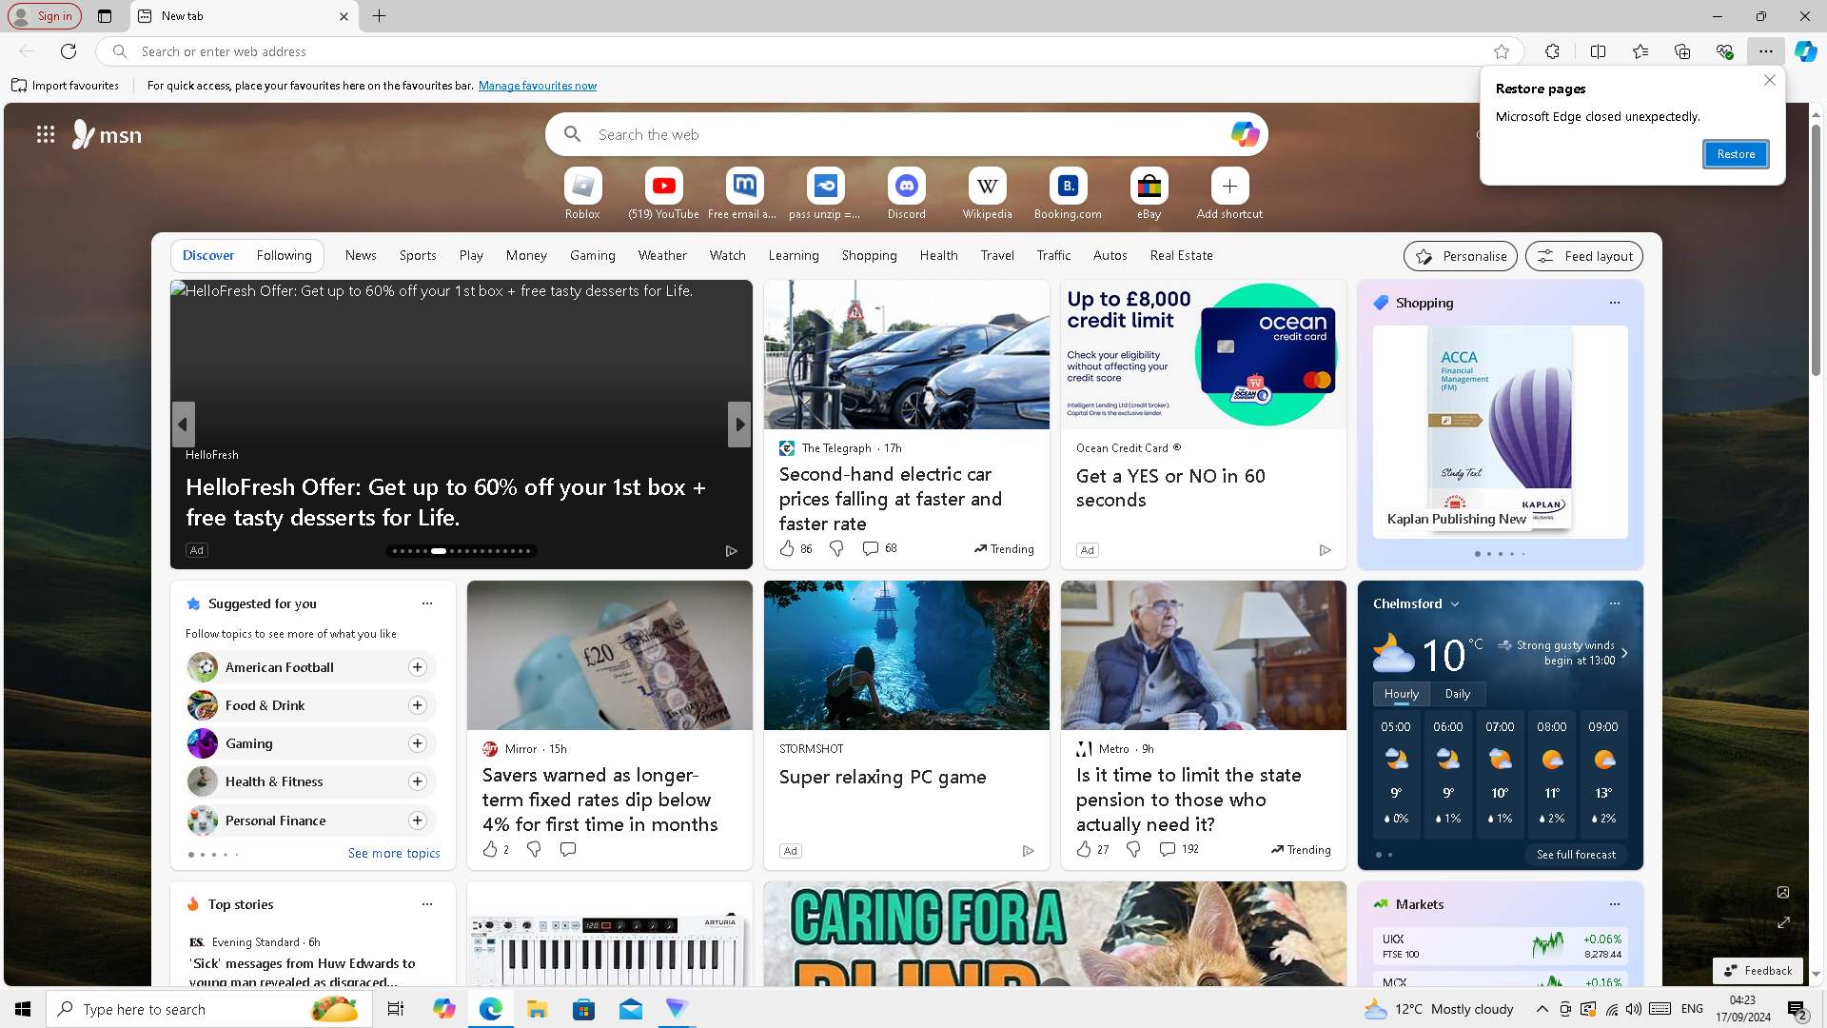The image size is (1827, 1028).
Task: Open weather card options menu
Action: point(1615,603)
